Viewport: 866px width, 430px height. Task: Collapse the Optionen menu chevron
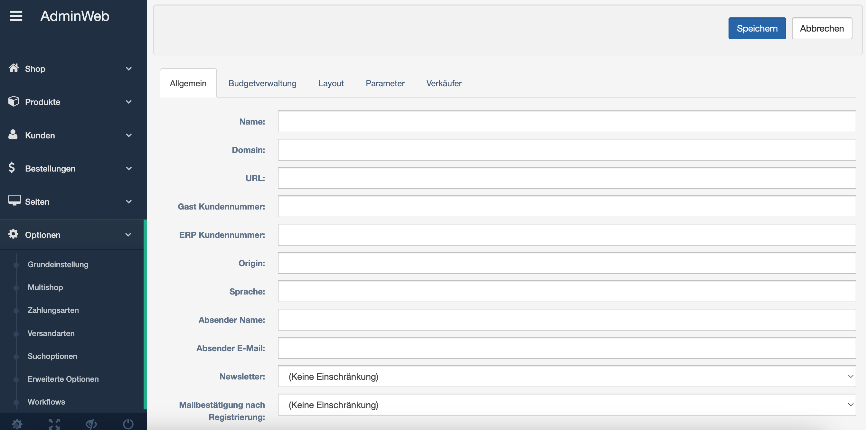point(128,235)
